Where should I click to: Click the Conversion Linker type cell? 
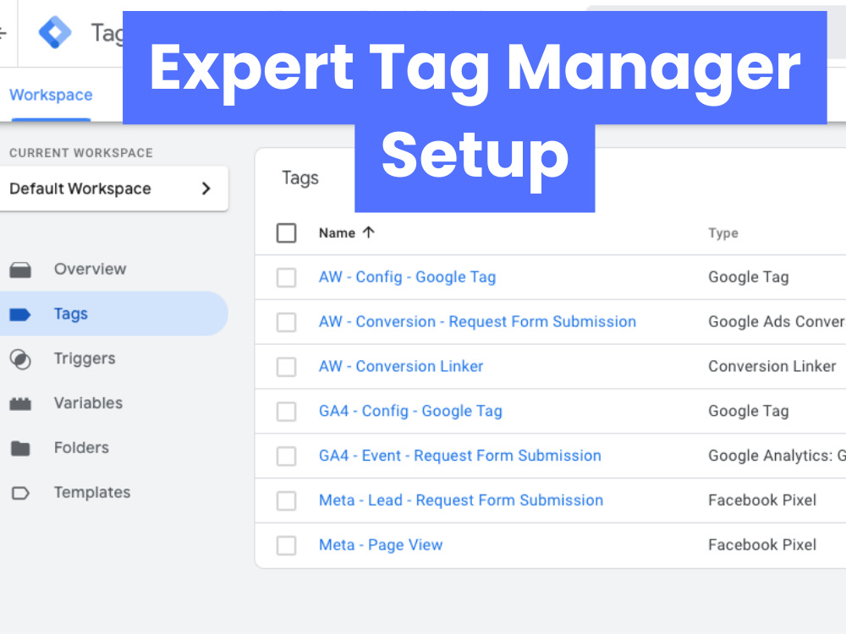click(x=772, y=367)
